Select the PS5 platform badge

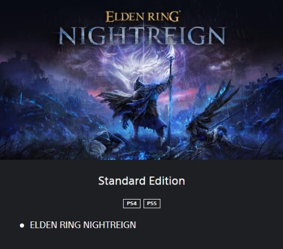(152, 204)
